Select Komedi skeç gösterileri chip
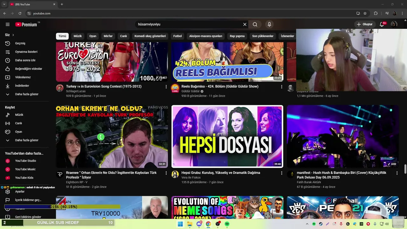The height and width of the screenshot is (229, 407). tap(150, 36)
